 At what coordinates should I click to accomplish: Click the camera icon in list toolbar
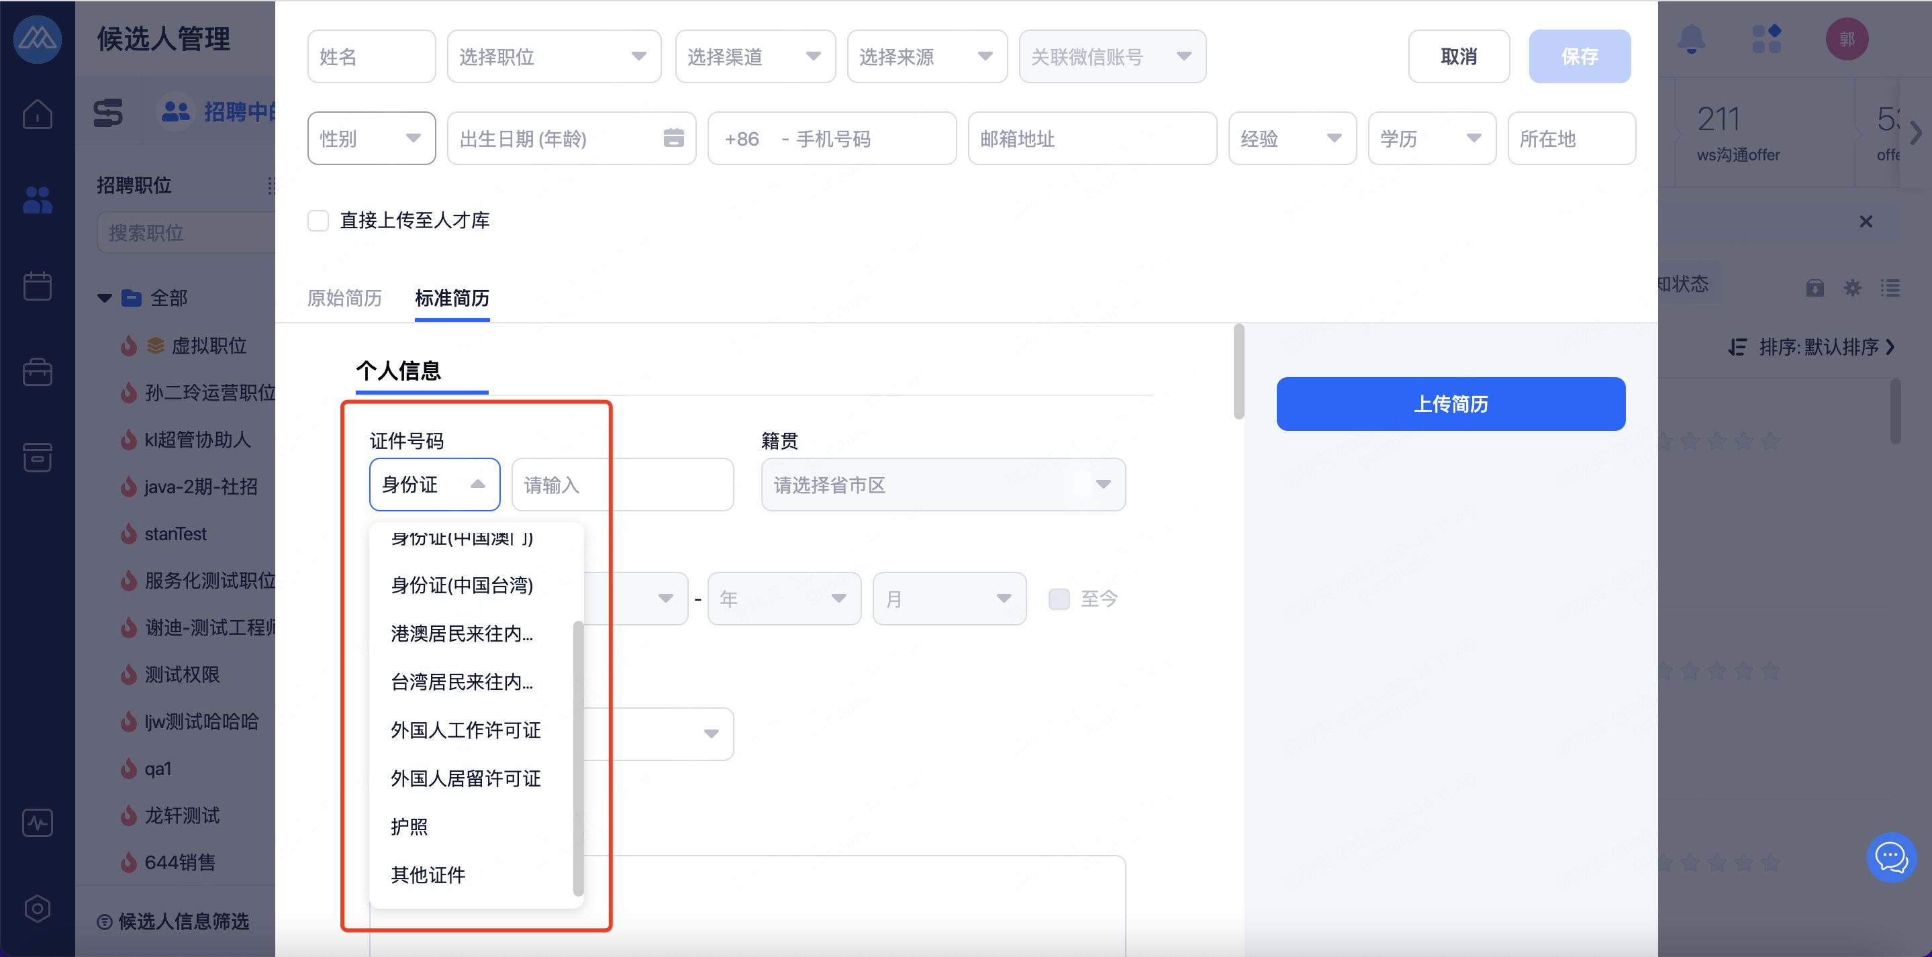coord(1815,288)
